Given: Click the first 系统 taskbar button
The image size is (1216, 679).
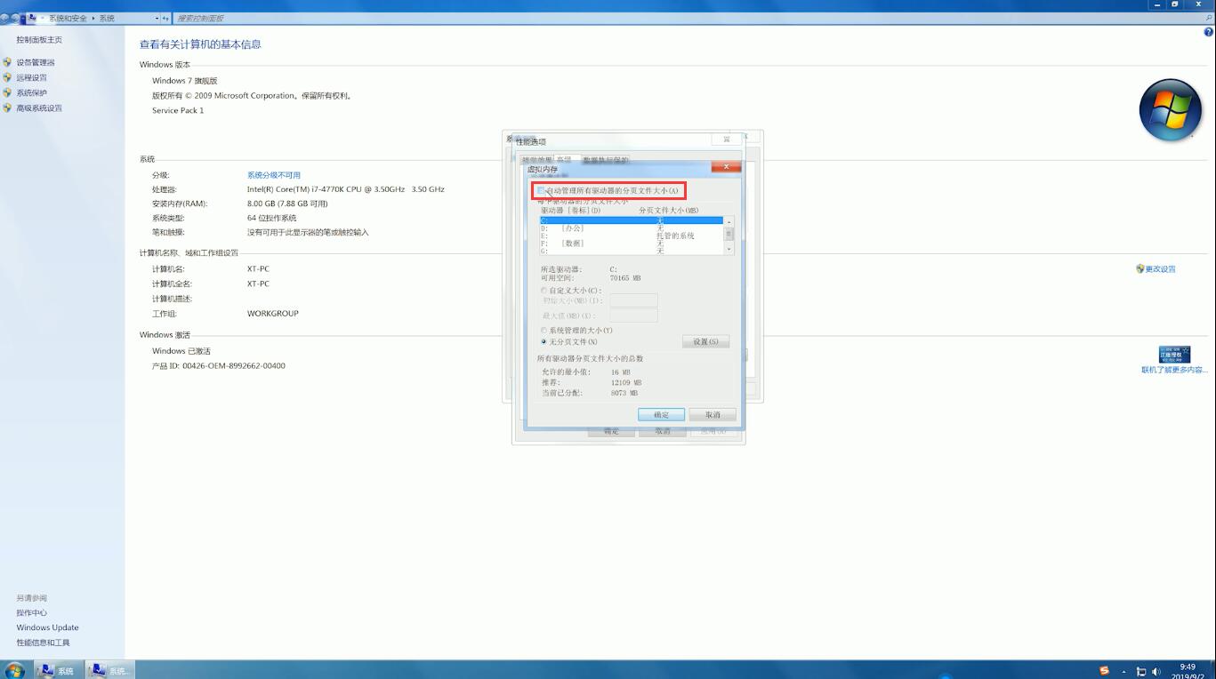Looking at the screenshot, I should point(58,670).
